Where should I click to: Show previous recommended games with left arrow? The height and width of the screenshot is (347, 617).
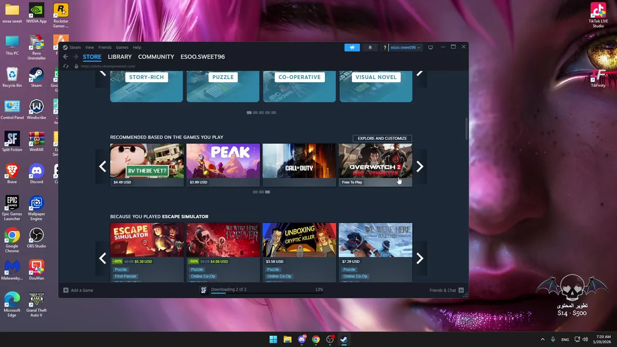tap(103, 167)
